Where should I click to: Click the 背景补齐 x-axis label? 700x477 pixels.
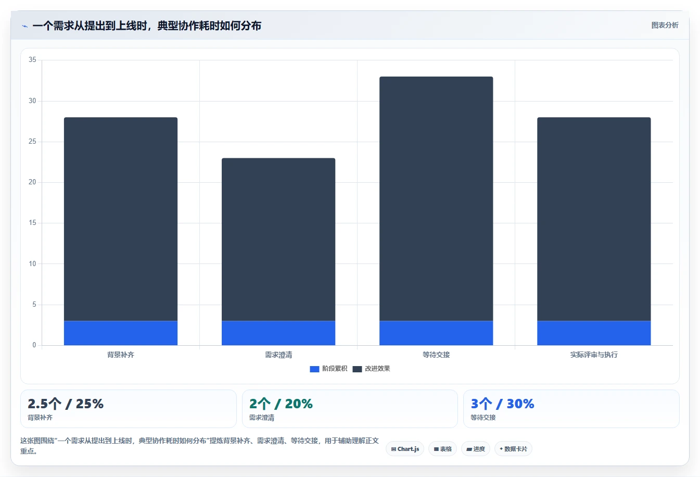click(121, 355)
